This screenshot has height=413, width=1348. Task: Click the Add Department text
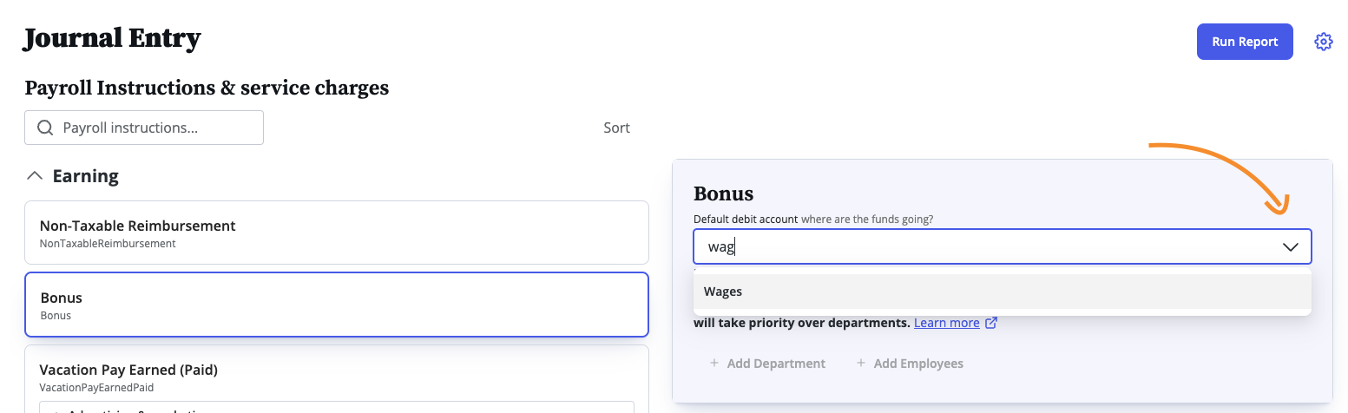776,363
